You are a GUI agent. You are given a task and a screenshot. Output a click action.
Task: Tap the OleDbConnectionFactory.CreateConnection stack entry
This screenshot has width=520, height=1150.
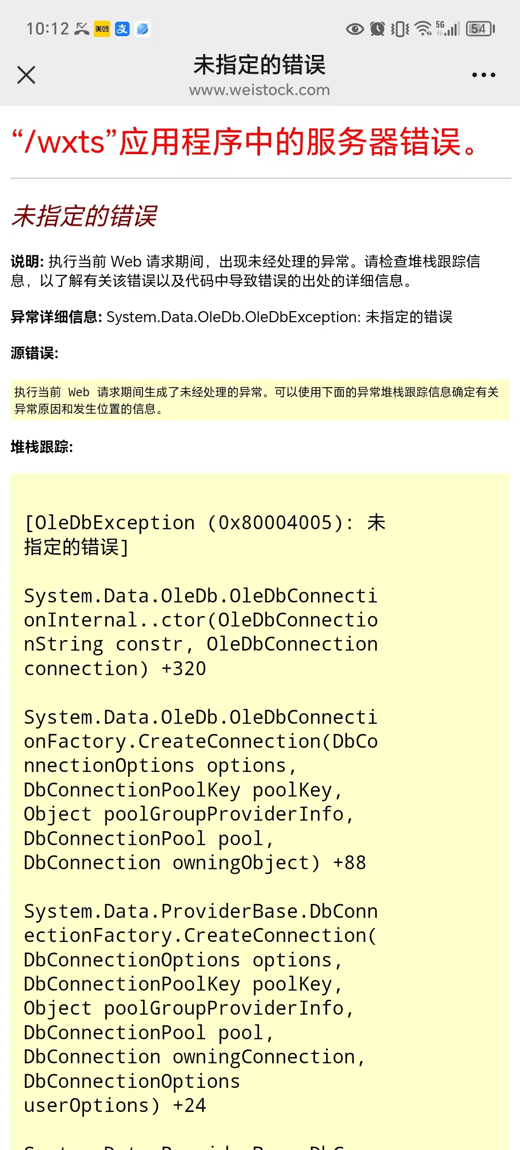point(201,790)
